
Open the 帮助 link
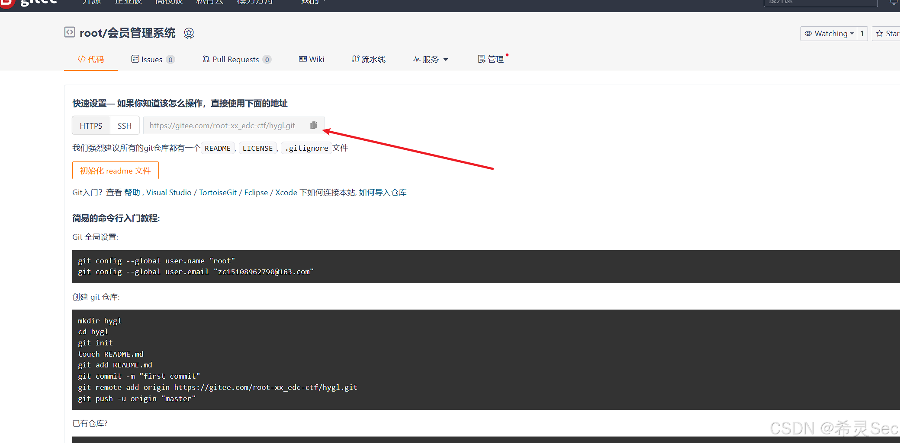[132, 192]
